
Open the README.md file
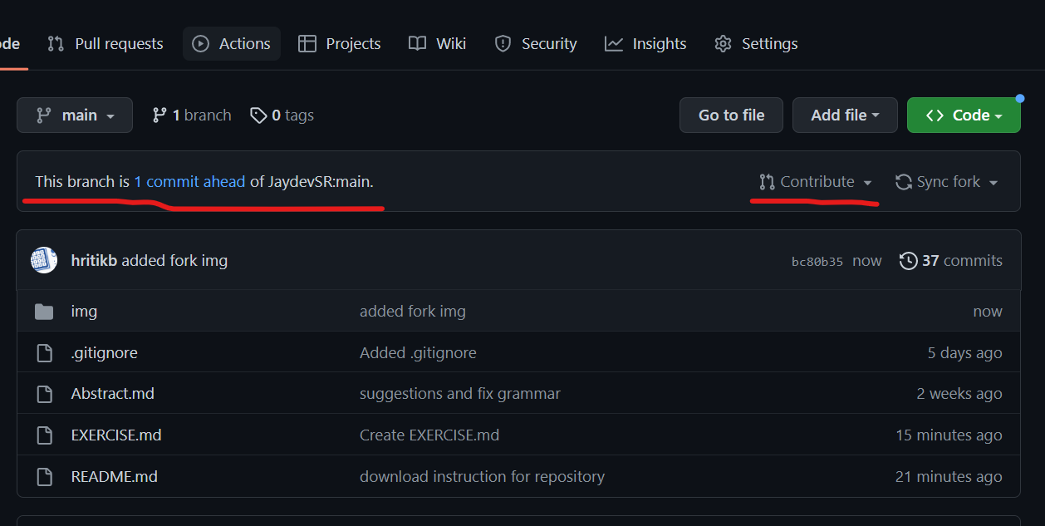coord(115,476)
